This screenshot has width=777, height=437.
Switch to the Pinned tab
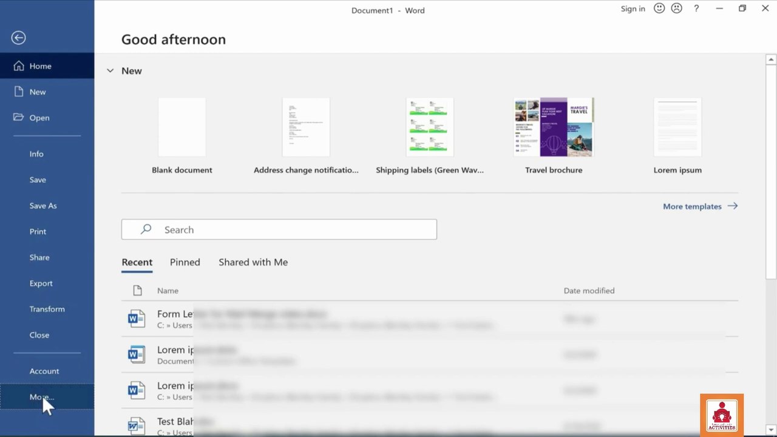(185, 262)
